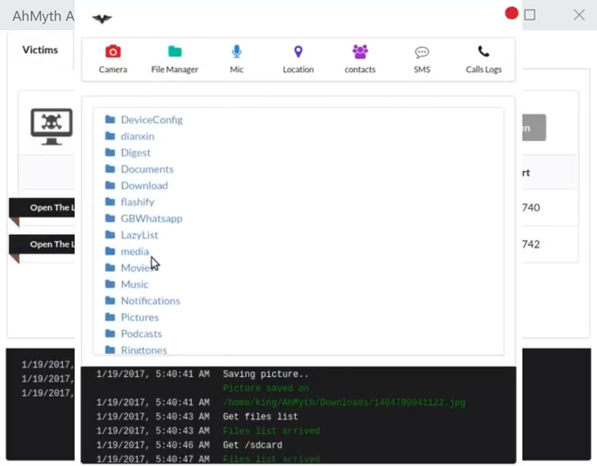Image resolution: width=597 pixels, height=466 pixels.
Task: Click first Open The Lab button for port 740
Action: coord(42,208)
